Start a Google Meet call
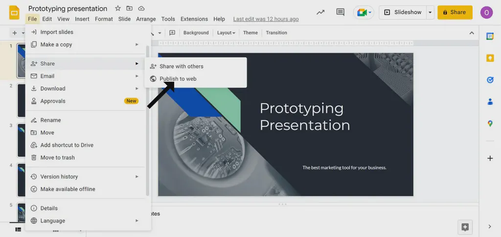Image resolution: width=501 pixels, height=237 pixels. pyautogui.click(x=364, y=12)
